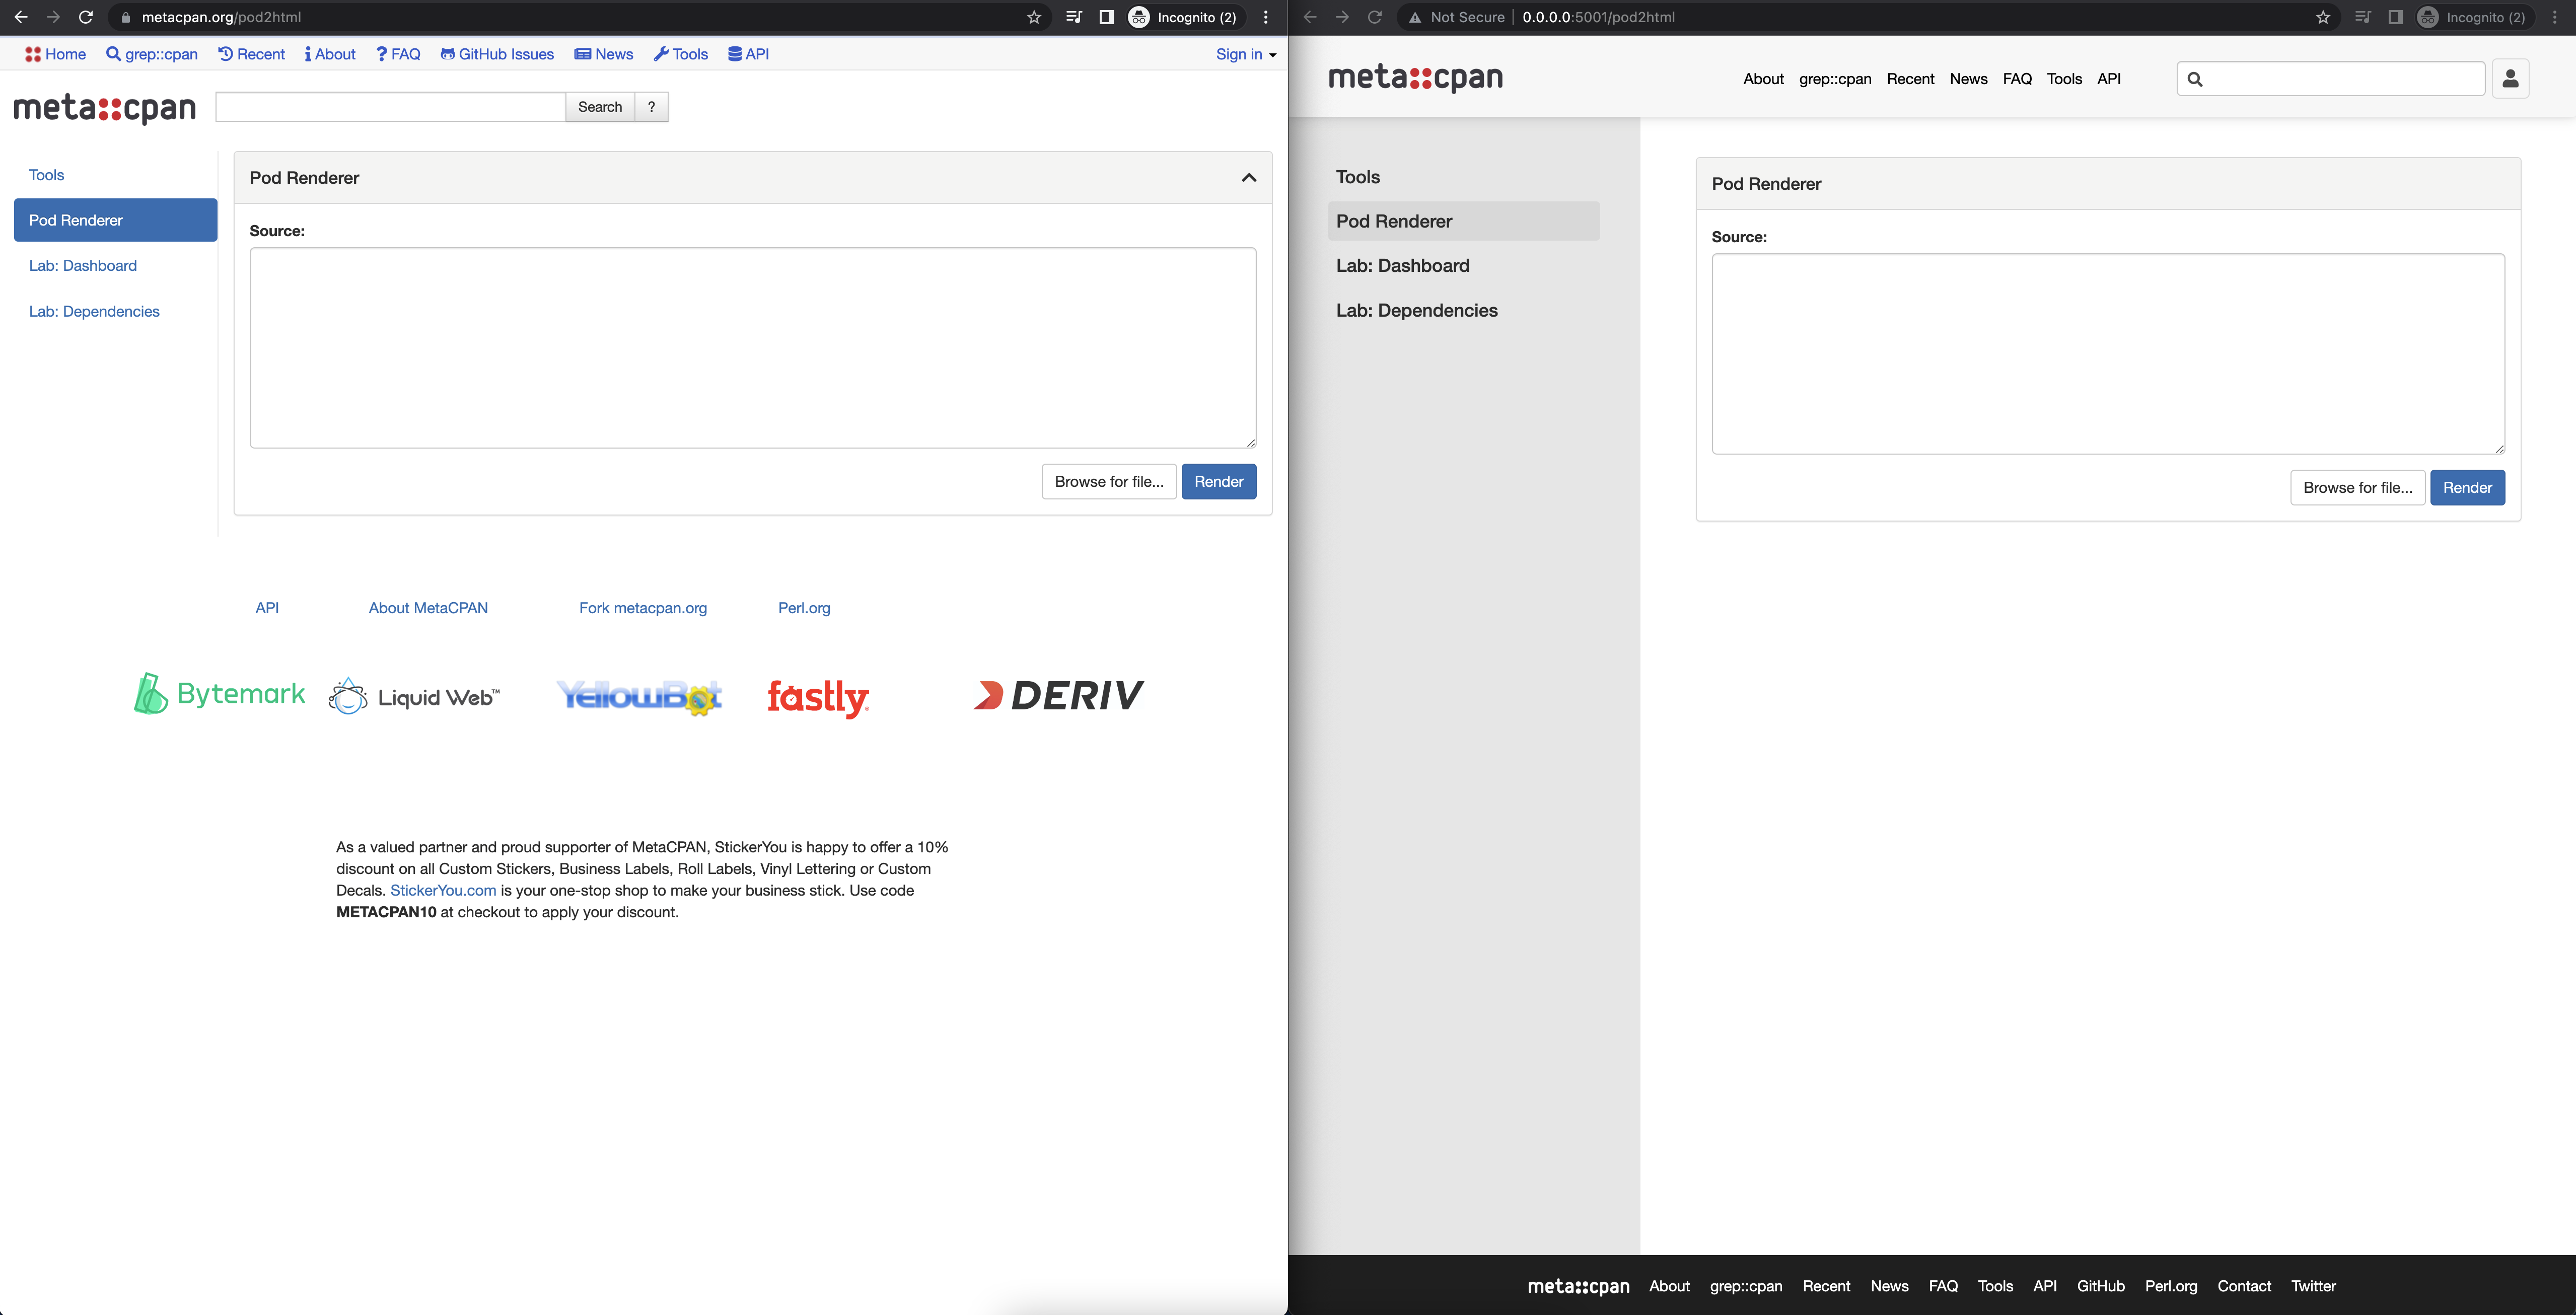The image size is (2576, 1315).
Task: Bookmark the metacpan.org page with star icon
Action: [1034, 17]
